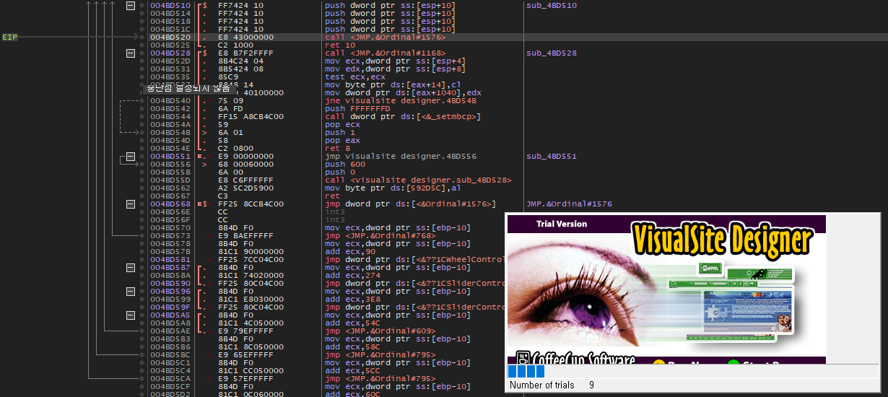Viewport: 888px width, 397px height.
Task: Toggle breakpoint dot at address 004BD567
Action: (x=142, y=196)
